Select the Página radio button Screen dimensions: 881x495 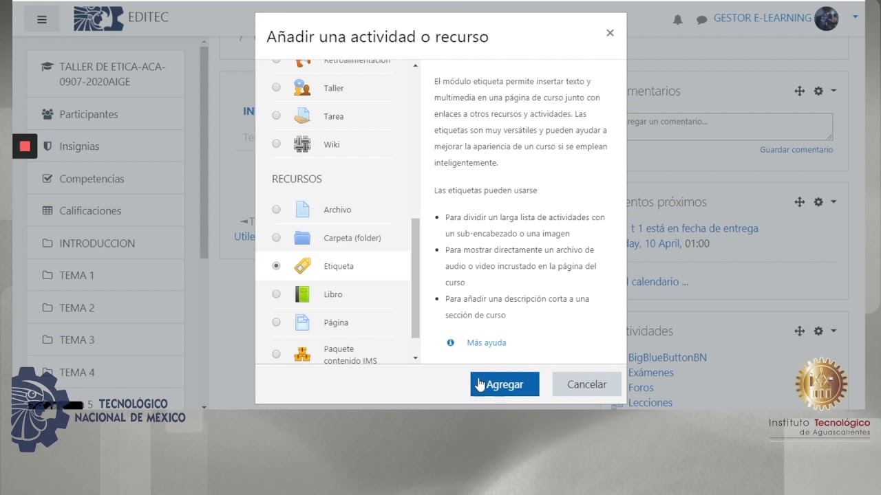[276, 322]
